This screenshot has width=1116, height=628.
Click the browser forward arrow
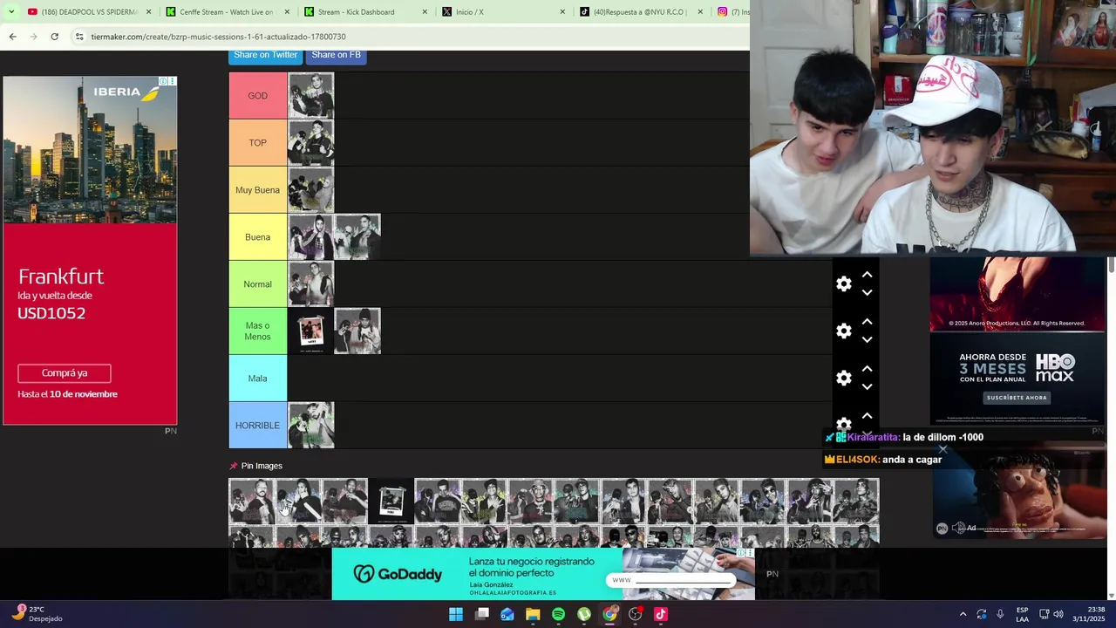(33, 37)
